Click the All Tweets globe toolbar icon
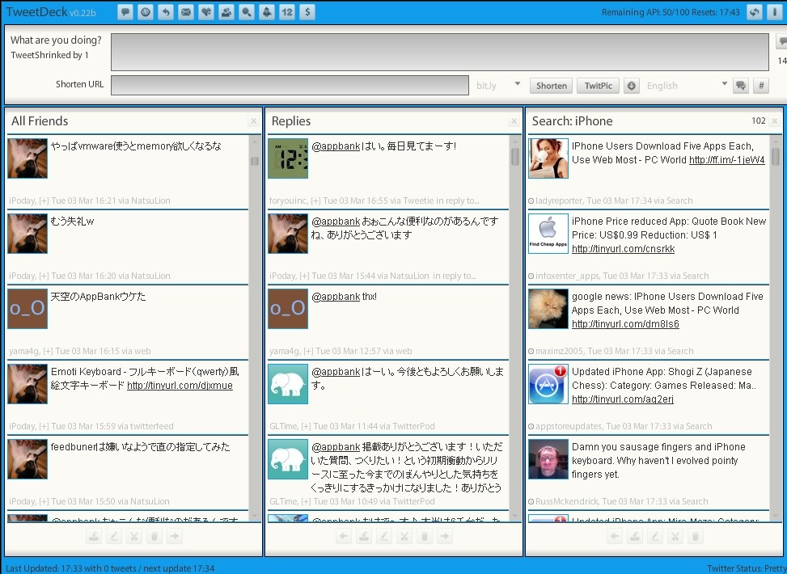787x574 pixels. point(146,12)
